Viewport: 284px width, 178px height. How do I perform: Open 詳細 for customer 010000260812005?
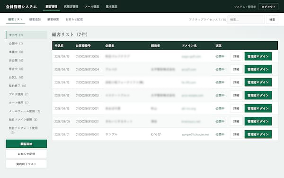[x=236, y=56]
